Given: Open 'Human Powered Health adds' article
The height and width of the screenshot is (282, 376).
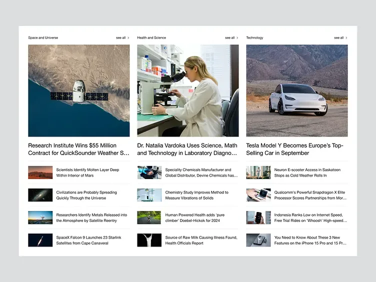Looking at the screenshot, I should click(195, 217).
